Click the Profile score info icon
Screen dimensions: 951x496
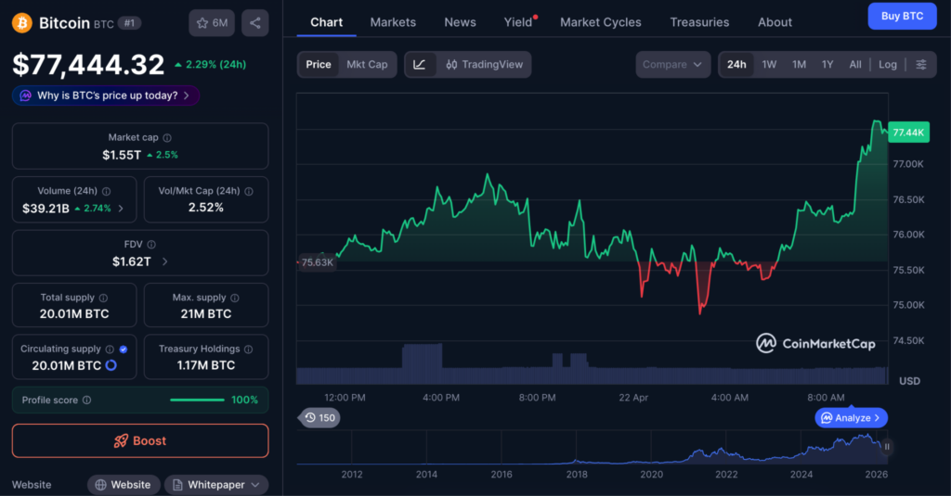(87, 401)
